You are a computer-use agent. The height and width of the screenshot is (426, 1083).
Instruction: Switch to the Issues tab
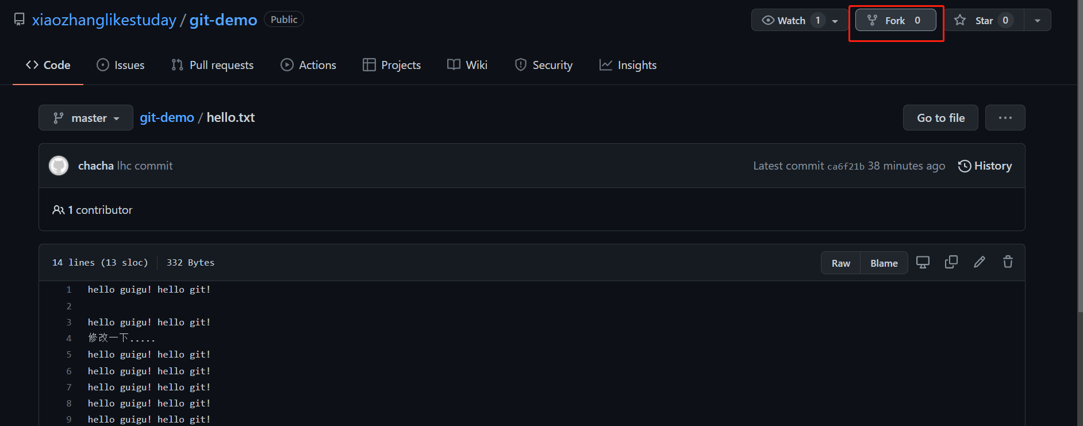pyautogui.click(x=121, y=66)
